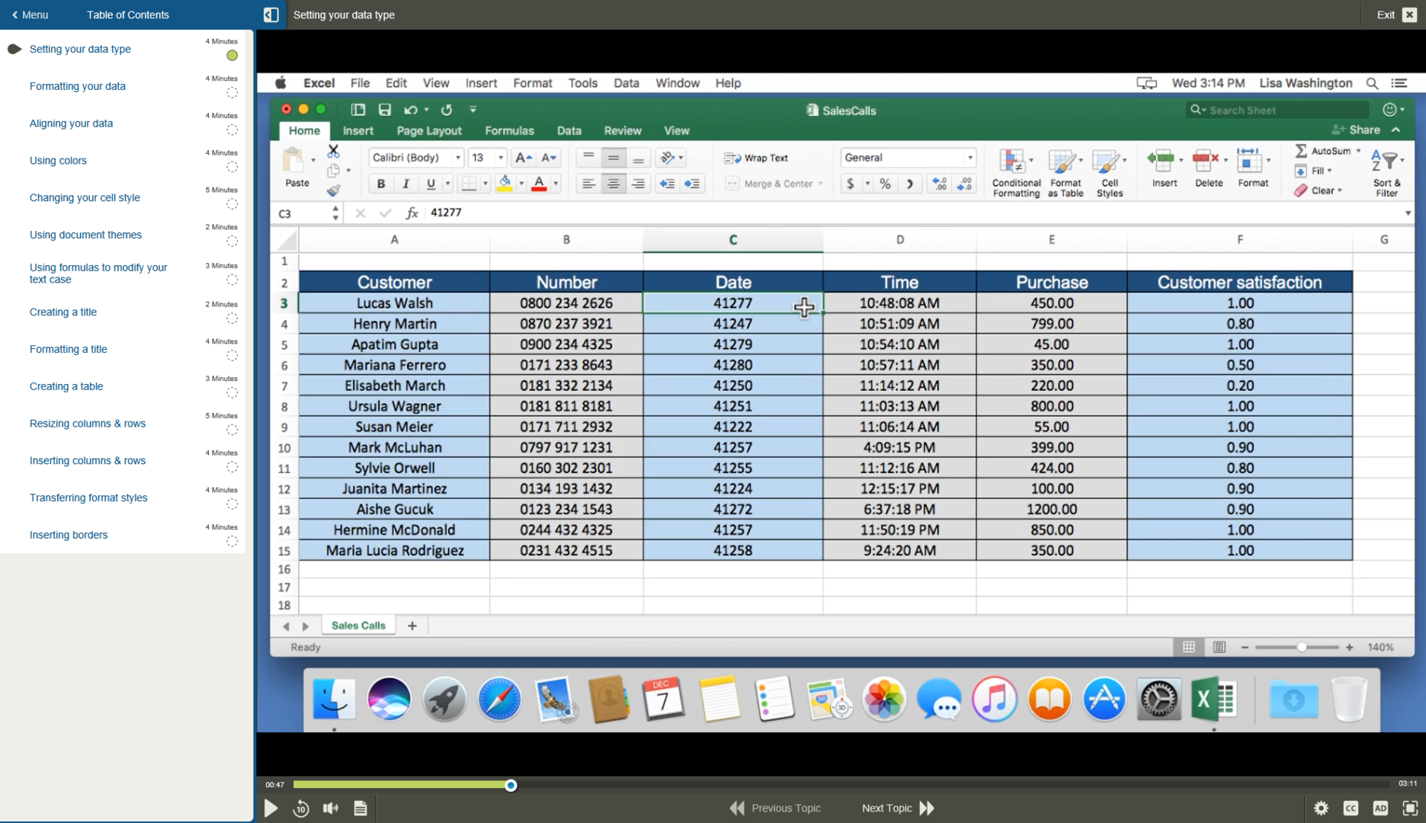Expand the General number format dropdown
This screenshot has width=1426, height=823.
[x=970, y=158]
